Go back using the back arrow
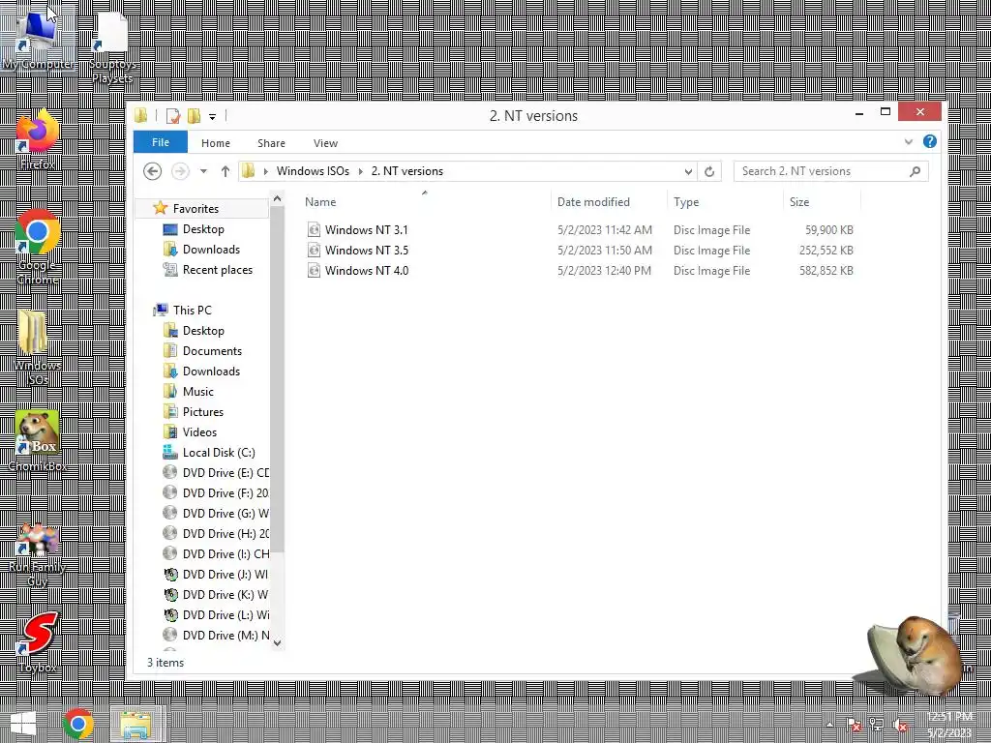991x743 pixels. [x=152, y=171]
